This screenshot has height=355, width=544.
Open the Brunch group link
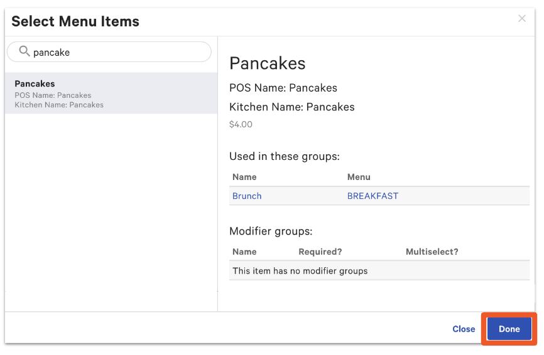pos(247,196)
